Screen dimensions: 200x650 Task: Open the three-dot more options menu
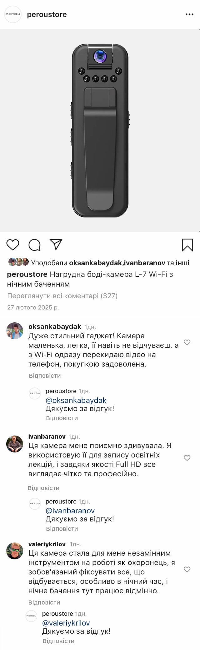(x=189, y=14)
